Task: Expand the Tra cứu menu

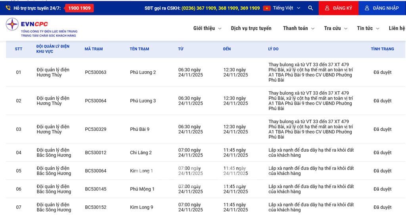Action: (x=335, y=28)
